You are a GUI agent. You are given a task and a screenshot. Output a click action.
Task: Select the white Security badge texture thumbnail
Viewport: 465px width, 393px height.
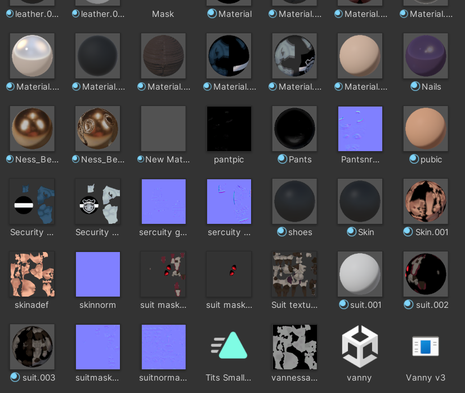tap(98, 201)
